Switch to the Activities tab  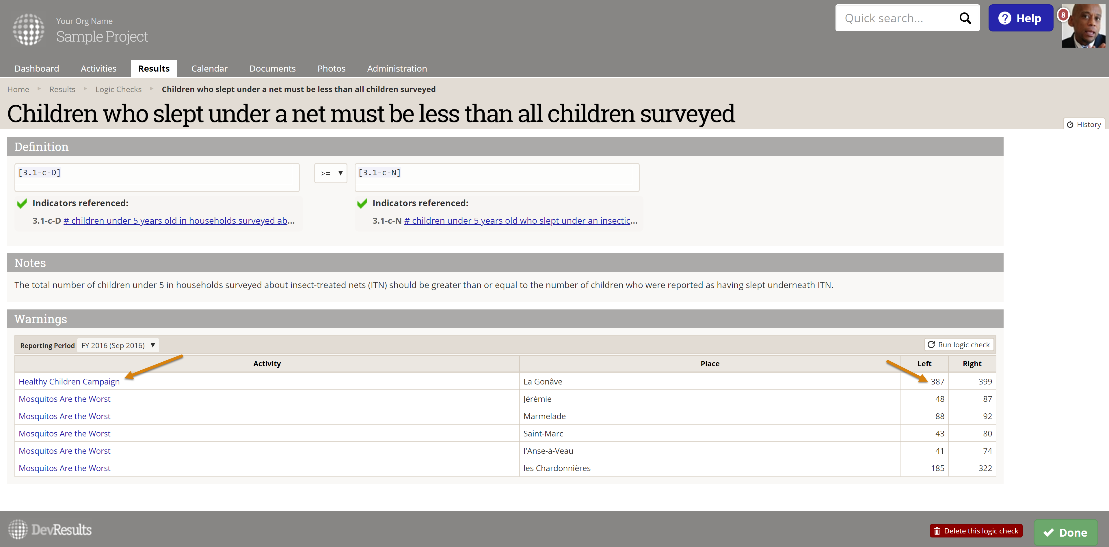click(98, 68)
